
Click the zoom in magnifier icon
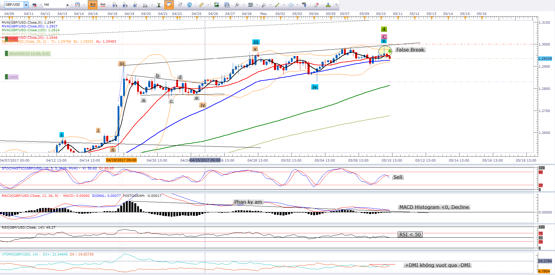pos(115,5)
